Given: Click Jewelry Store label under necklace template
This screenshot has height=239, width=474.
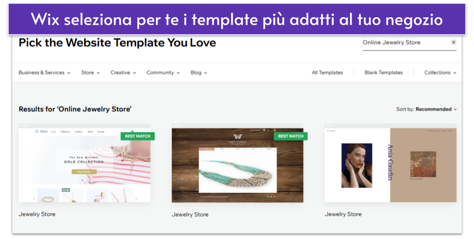Looking at the screenshot, I should 190,214.
